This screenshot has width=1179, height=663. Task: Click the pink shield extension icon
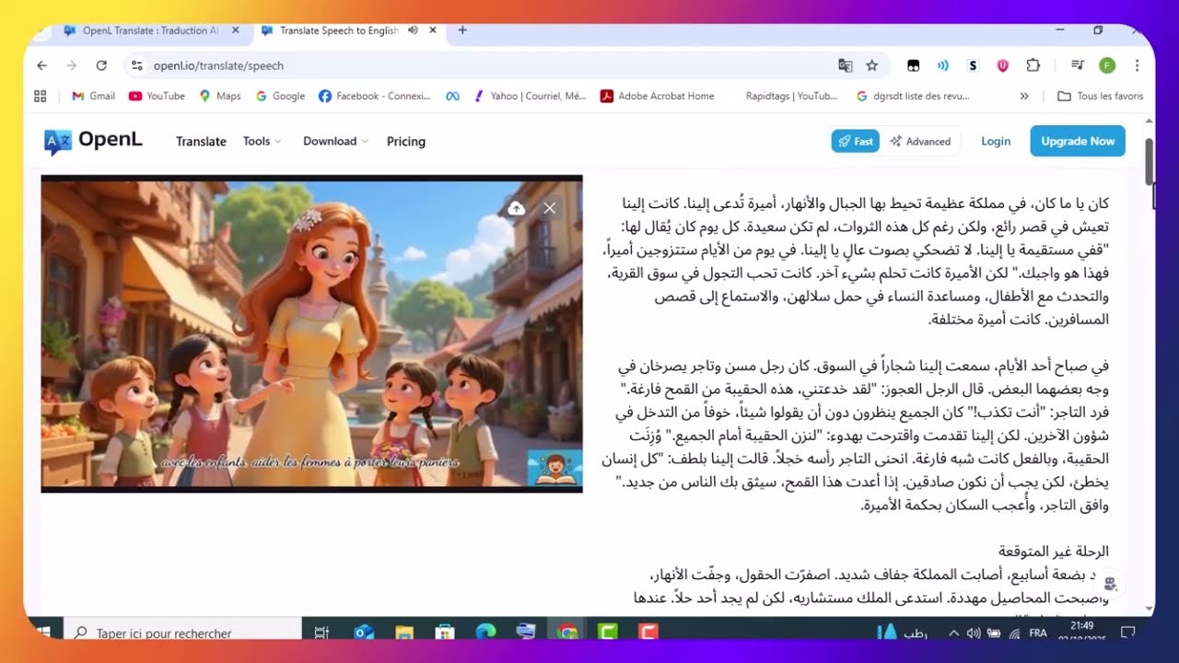[1003, 65]
